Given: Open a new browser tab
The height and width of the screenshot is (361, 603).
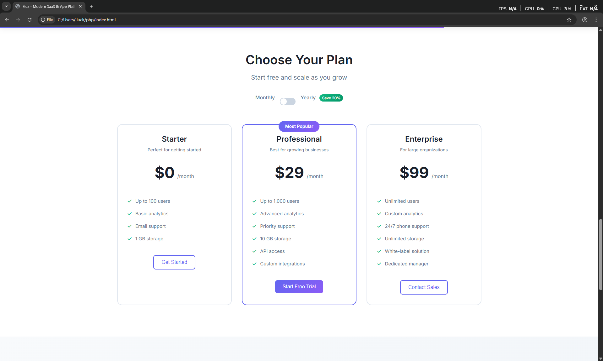Looking at the screenshot, I should coord(92,6).
